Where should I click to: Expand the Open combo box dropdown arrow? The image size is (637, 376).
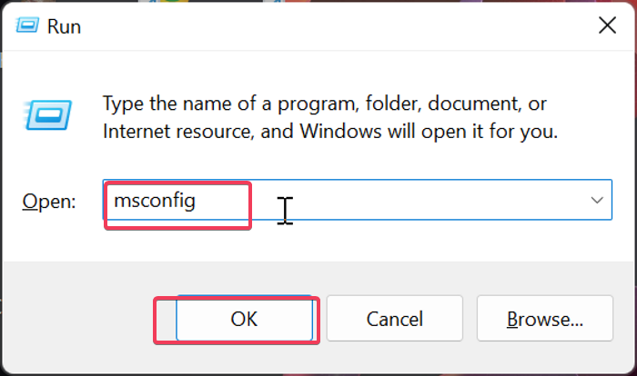tap(597, 200)
